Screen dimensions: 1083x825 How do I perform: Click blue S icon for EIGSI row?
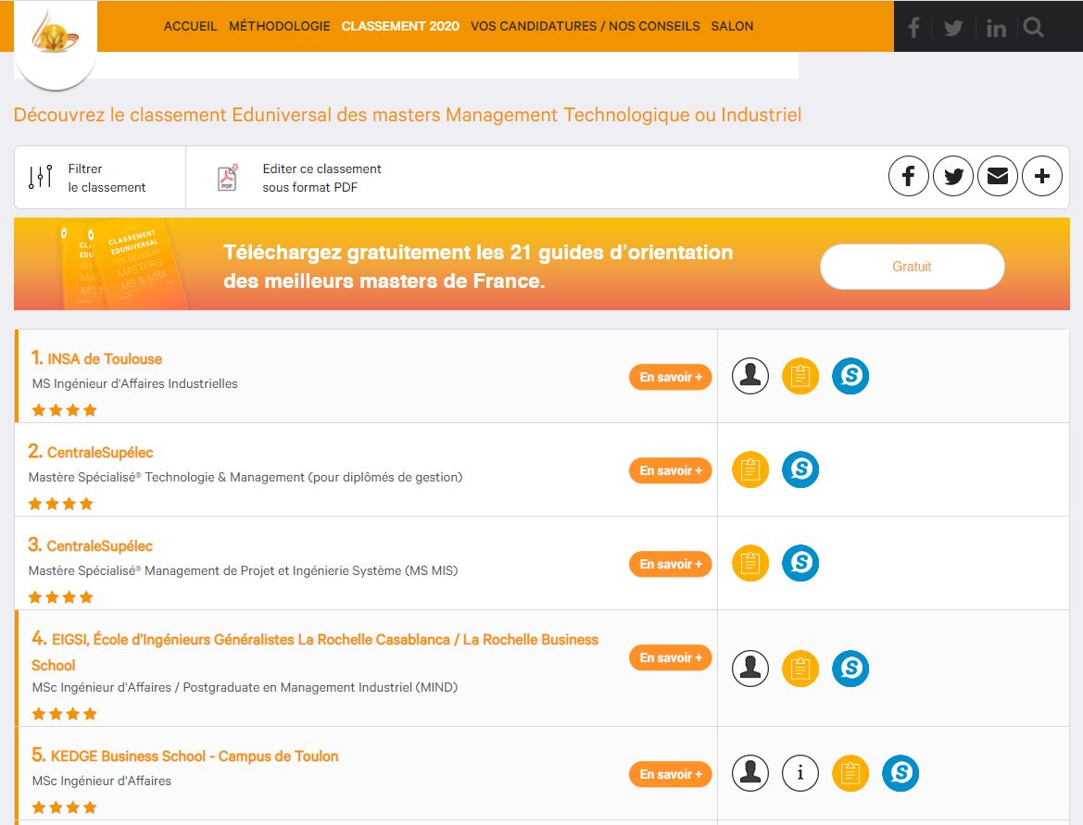850,669
